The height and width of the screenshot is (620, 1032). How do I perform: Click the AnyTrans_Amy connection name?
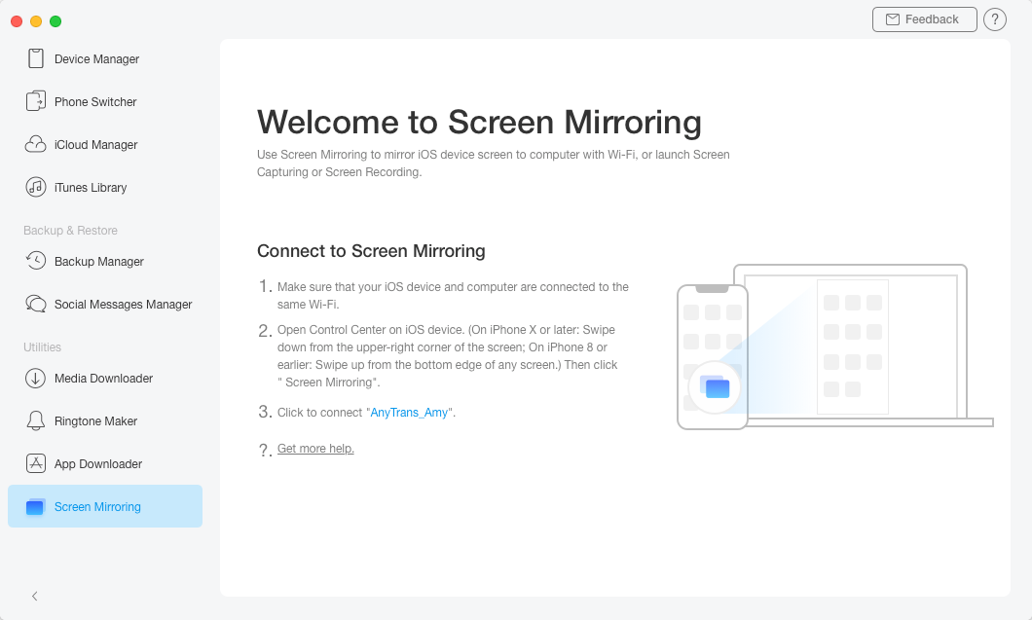410,412
